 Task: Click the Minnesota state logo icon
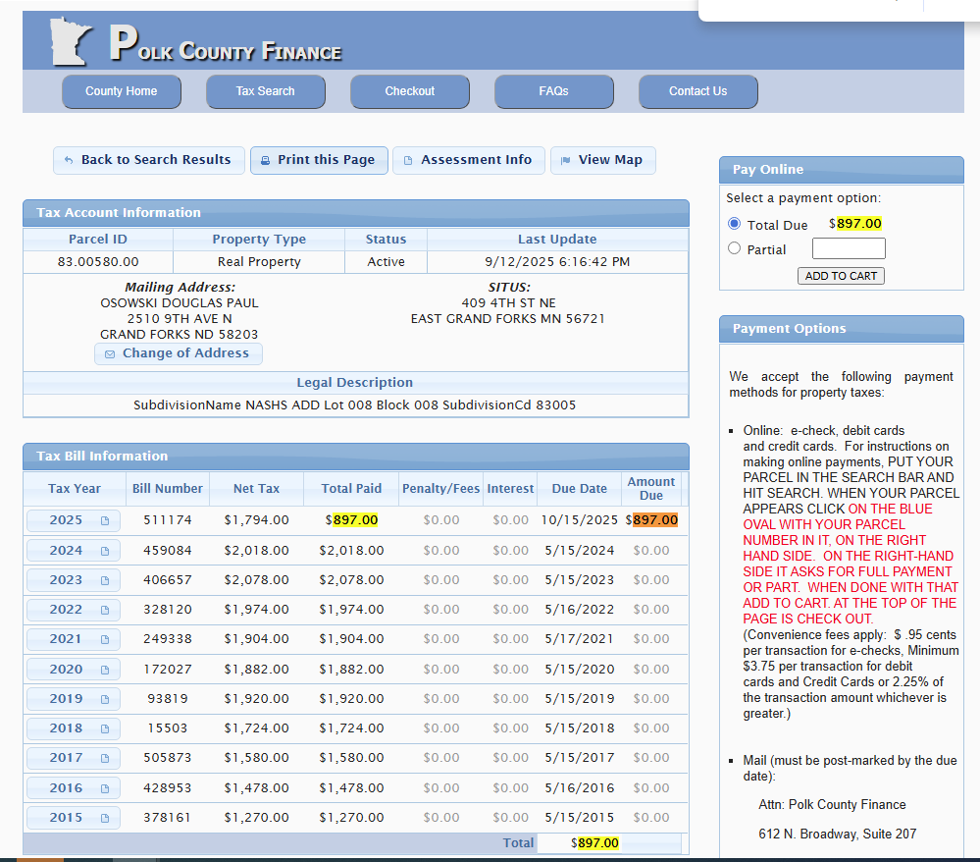click(x=73, y=42)
